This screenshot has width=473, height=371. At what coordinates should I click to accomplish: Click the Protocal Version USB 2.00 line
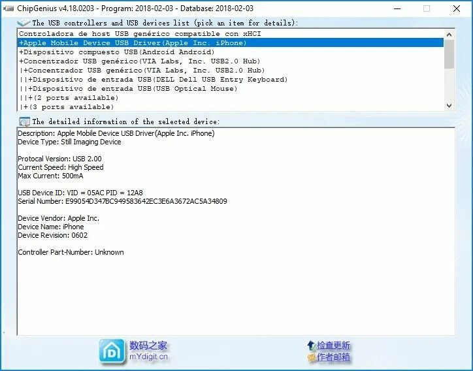59,159
